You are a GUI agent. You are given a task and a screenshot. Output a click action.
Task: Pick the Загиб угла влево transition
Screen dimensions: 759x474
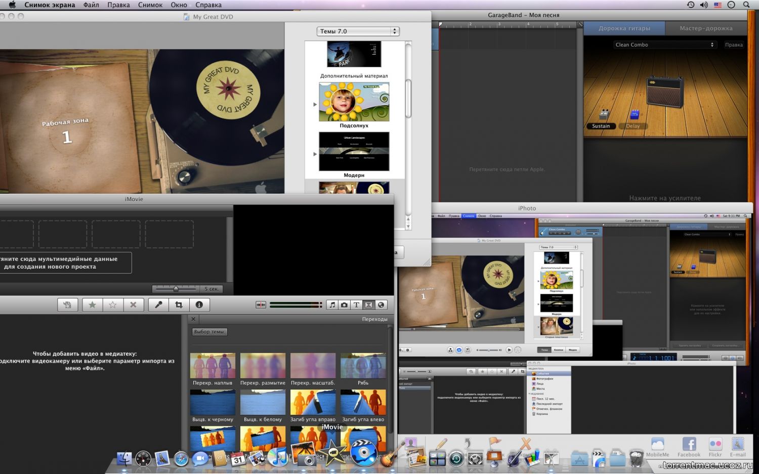click(363, 402)
